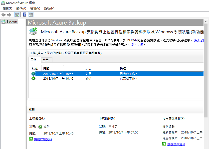Screen dimensions: 209x149
Task: Click the last backup time 2018/10/7 上午 10:46
Action: pos(58,133)
